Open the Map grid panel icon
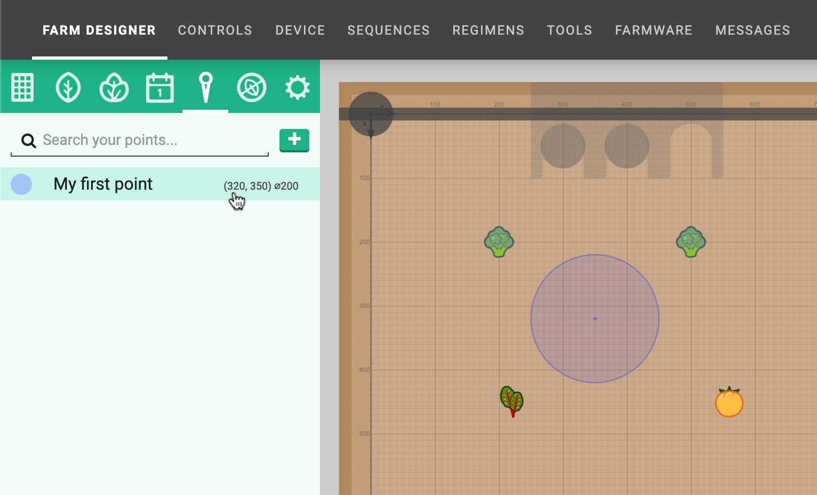 coord(22,87)
